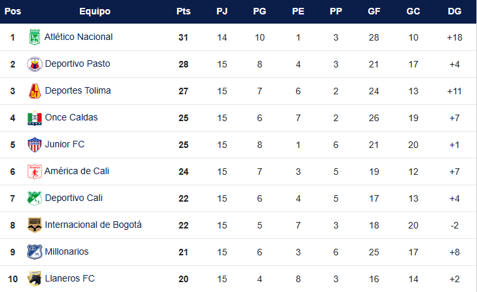The height and width of the screenshot is (292, 477).
Task: Click the Internacional de Bogotá badge
Action: tap(34, 225)
